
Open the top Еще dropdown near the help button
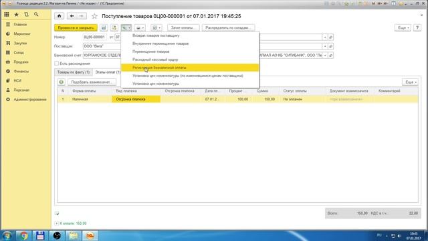pyautogui.click(x=403, y=28)
